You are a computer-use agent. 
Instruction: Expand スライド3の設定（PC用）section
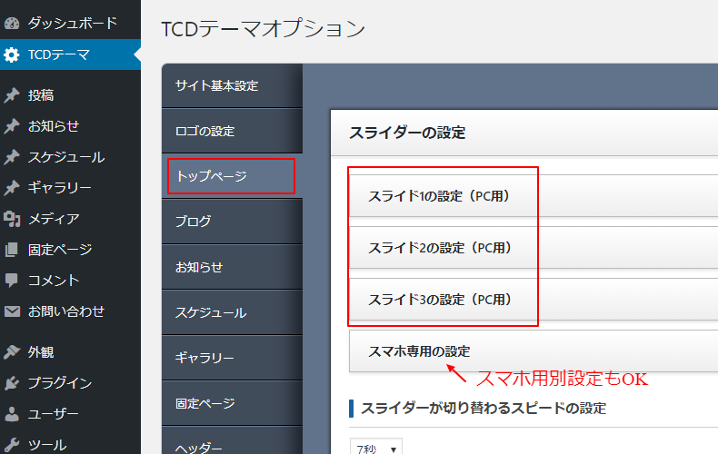(534, 300)
